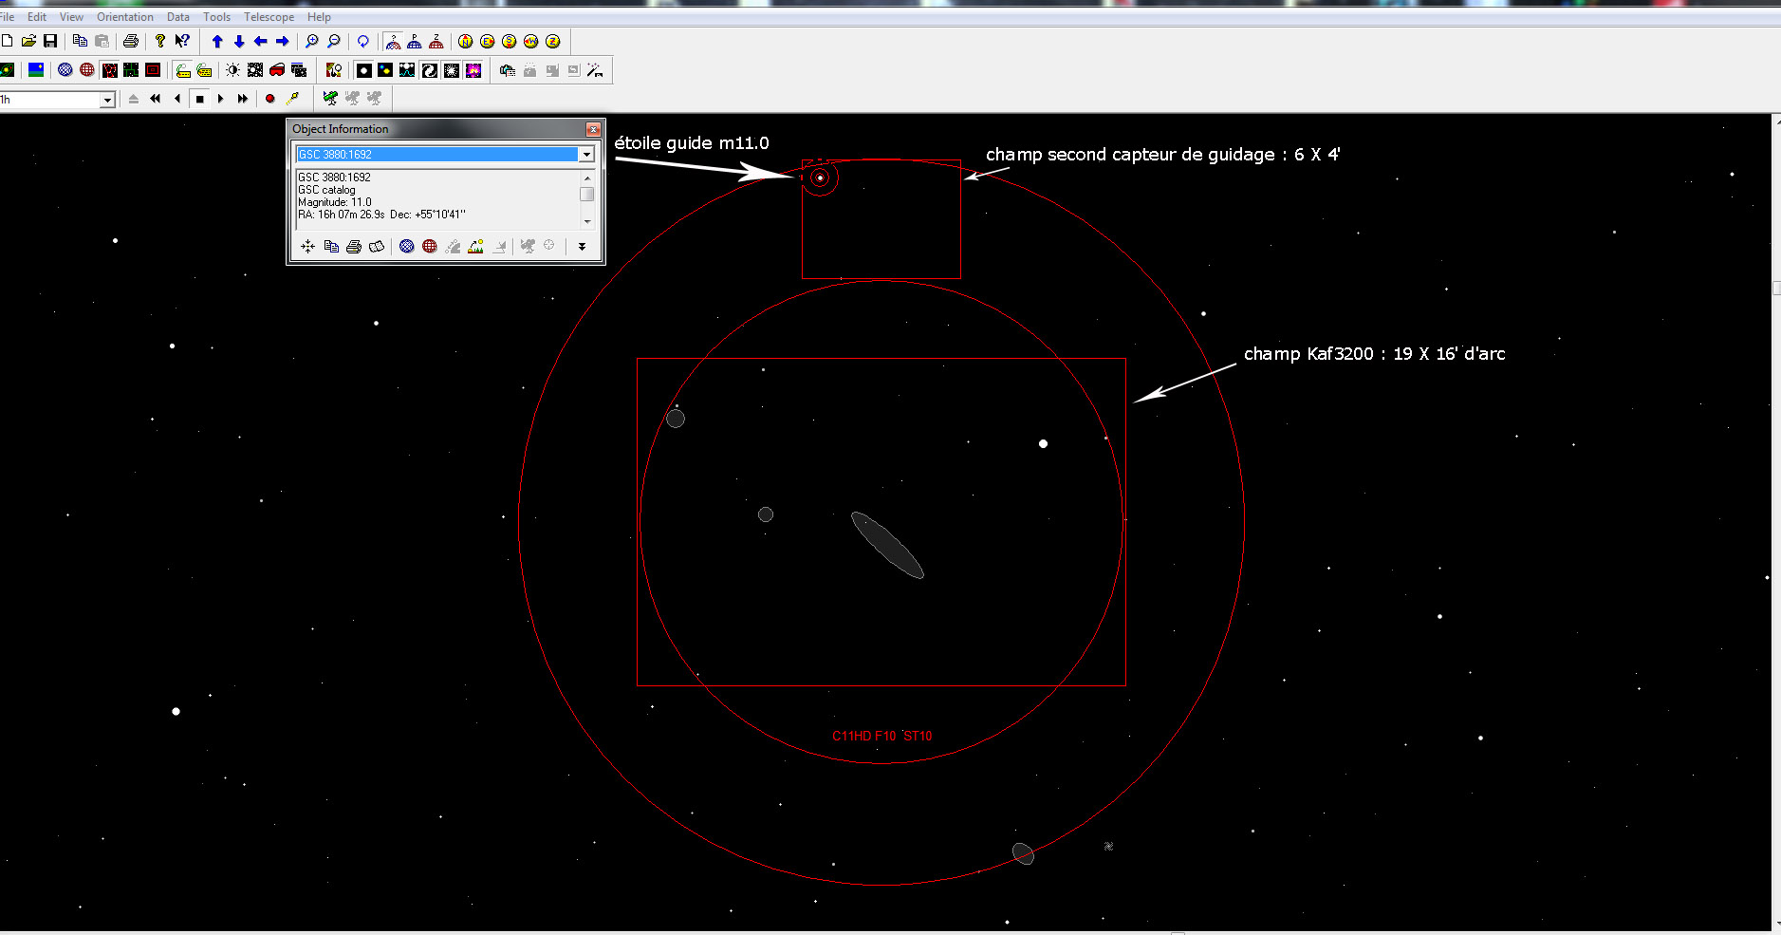Screen dimensions: 1781x935
Task: Click rise and set icon in Object Information
Action: [x=475, y=246]
